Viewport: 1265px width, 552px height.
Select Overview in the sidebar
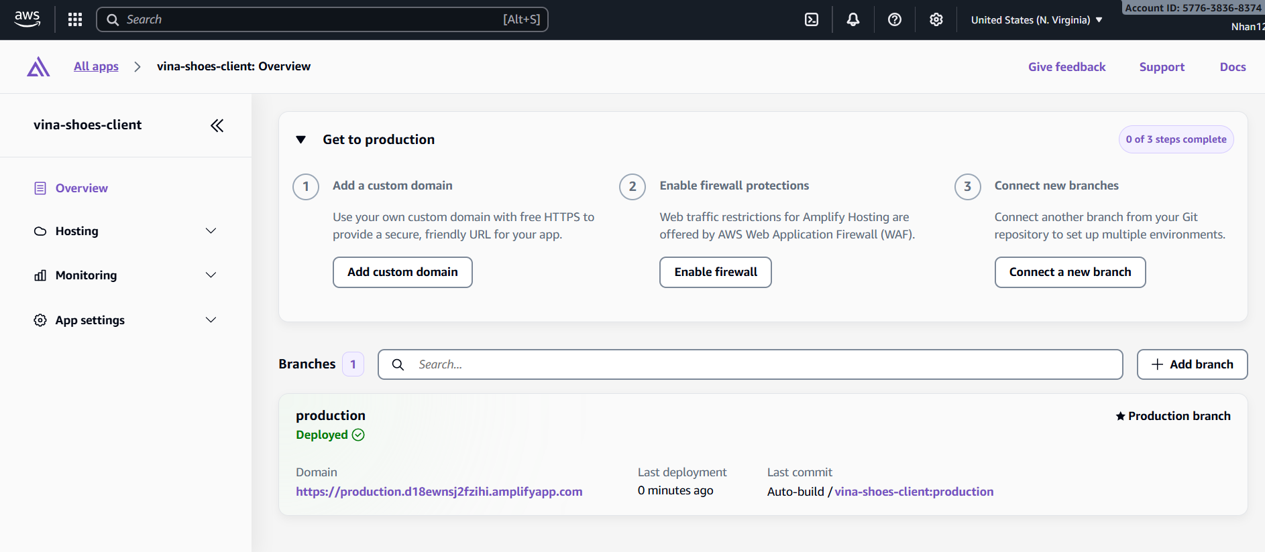pos(81,188)
